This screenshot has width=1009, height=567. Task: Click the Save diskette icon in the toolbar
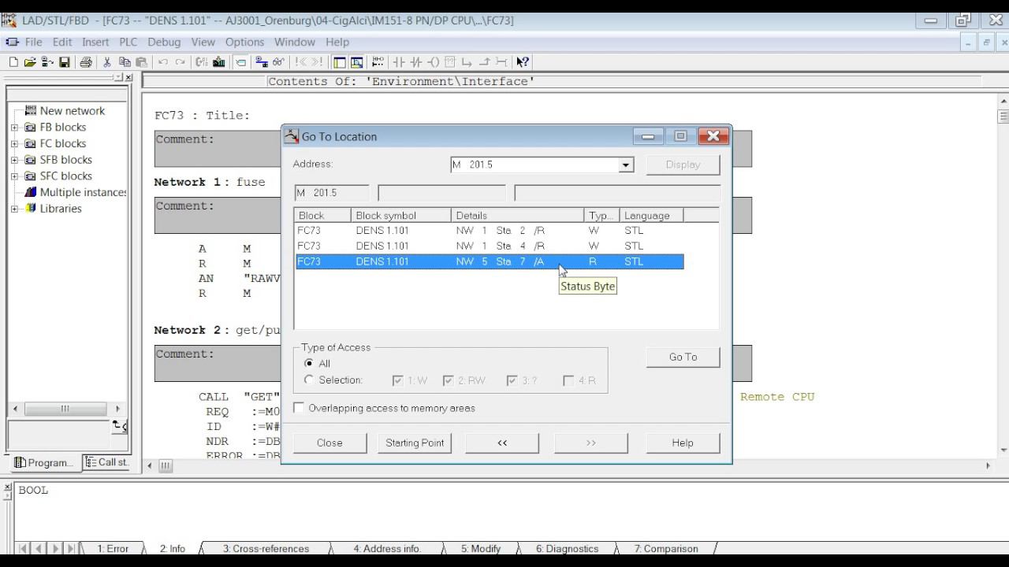pos(65,62)
